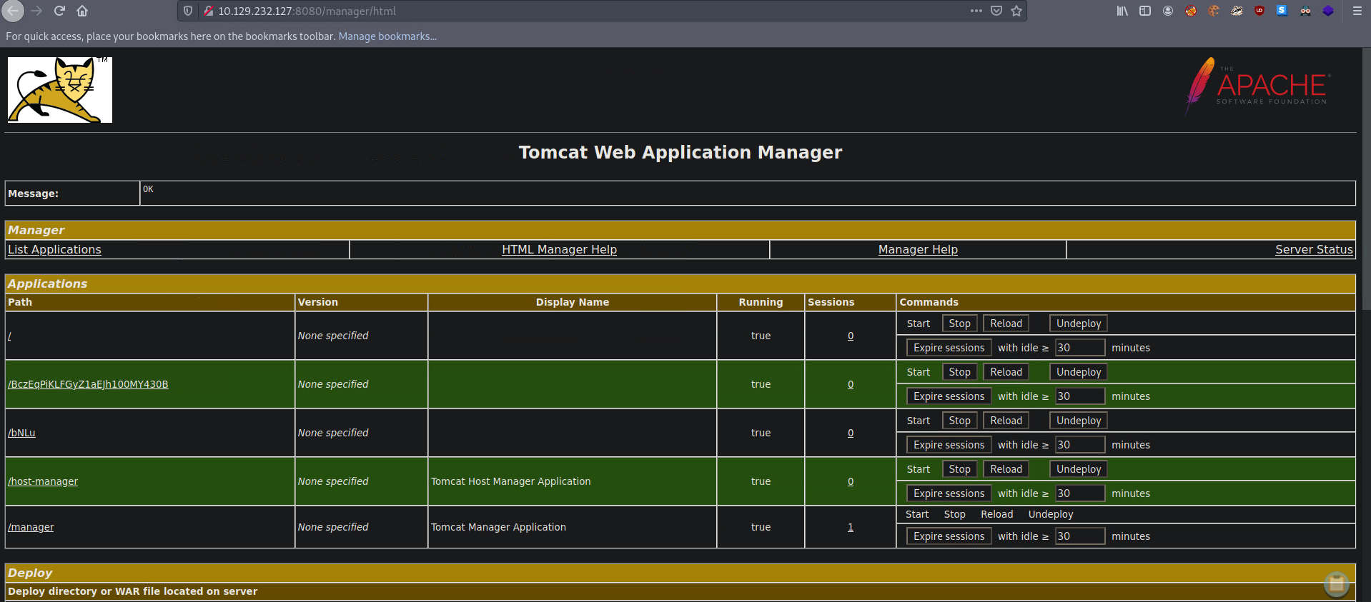Image resolution: width=1371 pixels, height=602 pixels.
Task: Save page to Pocket icon
Action: point(996,11)
